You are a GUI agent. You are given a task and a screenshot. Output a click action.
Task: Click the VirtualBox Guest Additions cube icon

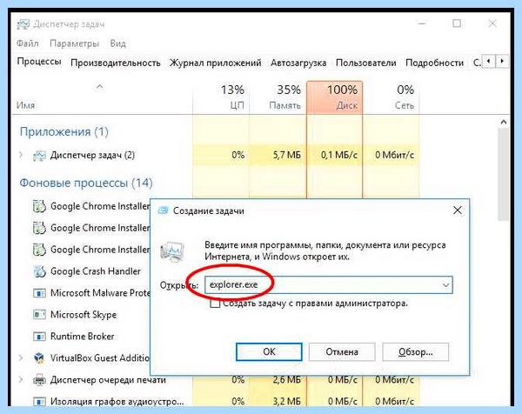(x=39, y=357)
